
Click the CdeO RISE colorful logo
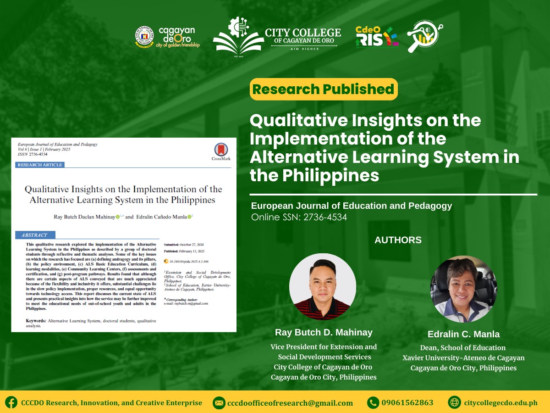(x=377, y=37)
